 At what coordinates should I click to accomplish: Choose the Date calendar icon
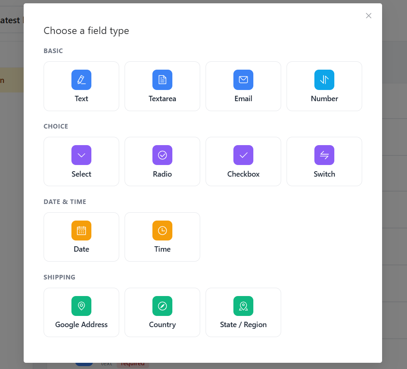[81, 231]
